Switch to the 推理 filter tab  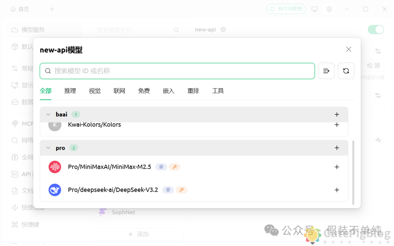pyautogui.click(x=70, y=91)
